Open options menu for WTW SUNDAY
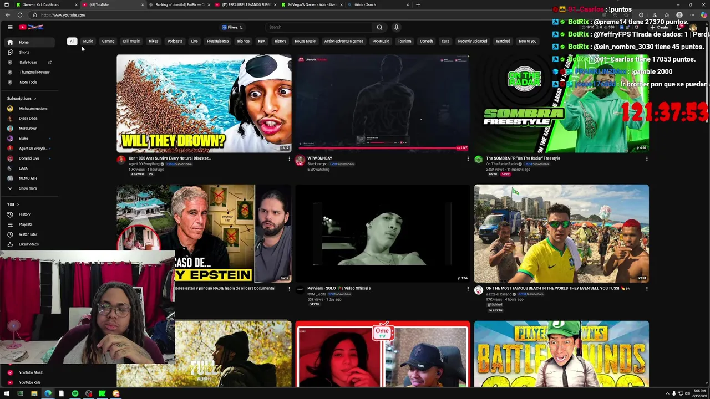The height and width of the screenshot is (399, 710). point(468,159)
